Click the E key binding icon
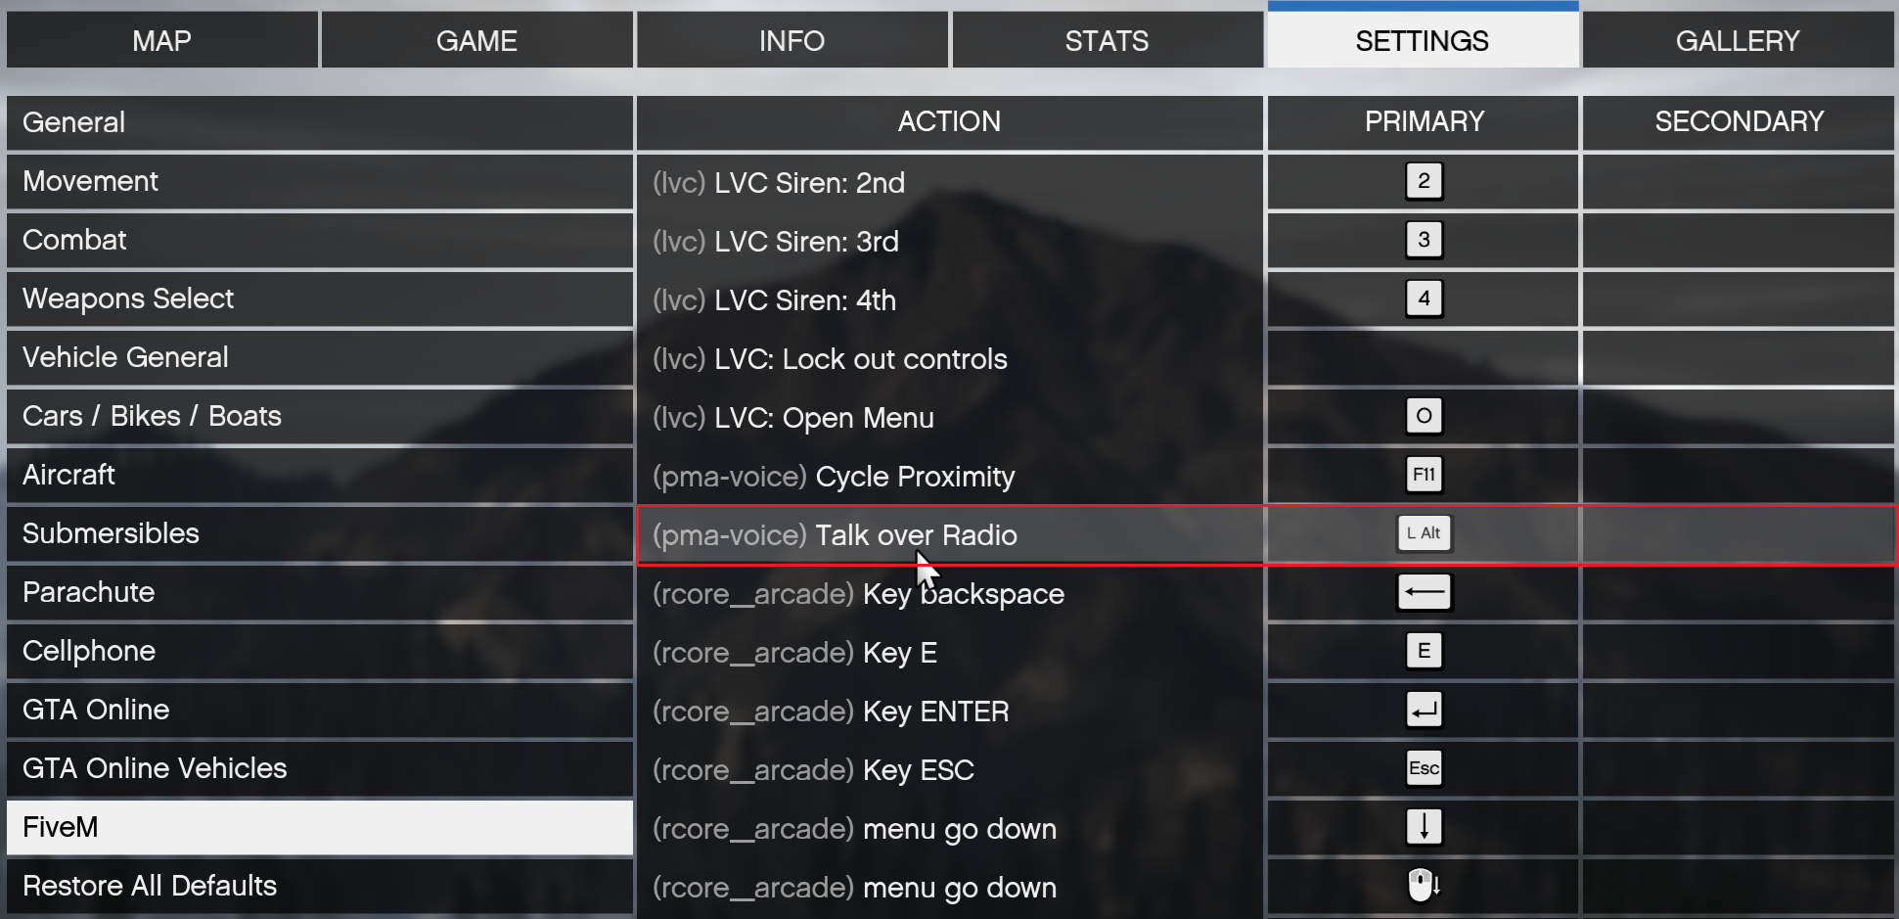The width and height of the screenshot is (1899, 919). [1424, 651]
